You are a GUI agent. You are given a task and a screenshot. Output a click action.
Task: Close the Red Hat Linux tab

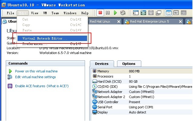[x=119, y=22]
